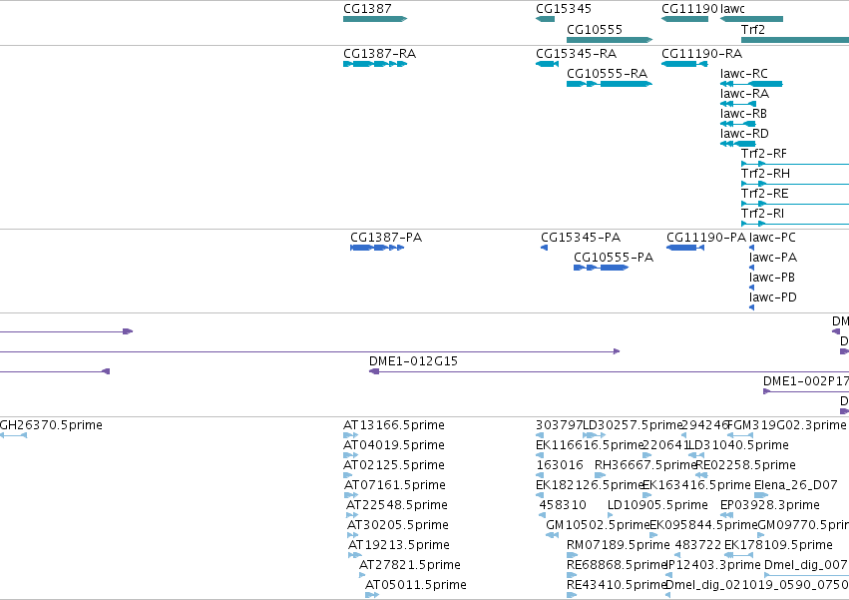Viewport: 849px width, 600px height.
Task: Select the LD31040.5prime EST
Action: 695,455
